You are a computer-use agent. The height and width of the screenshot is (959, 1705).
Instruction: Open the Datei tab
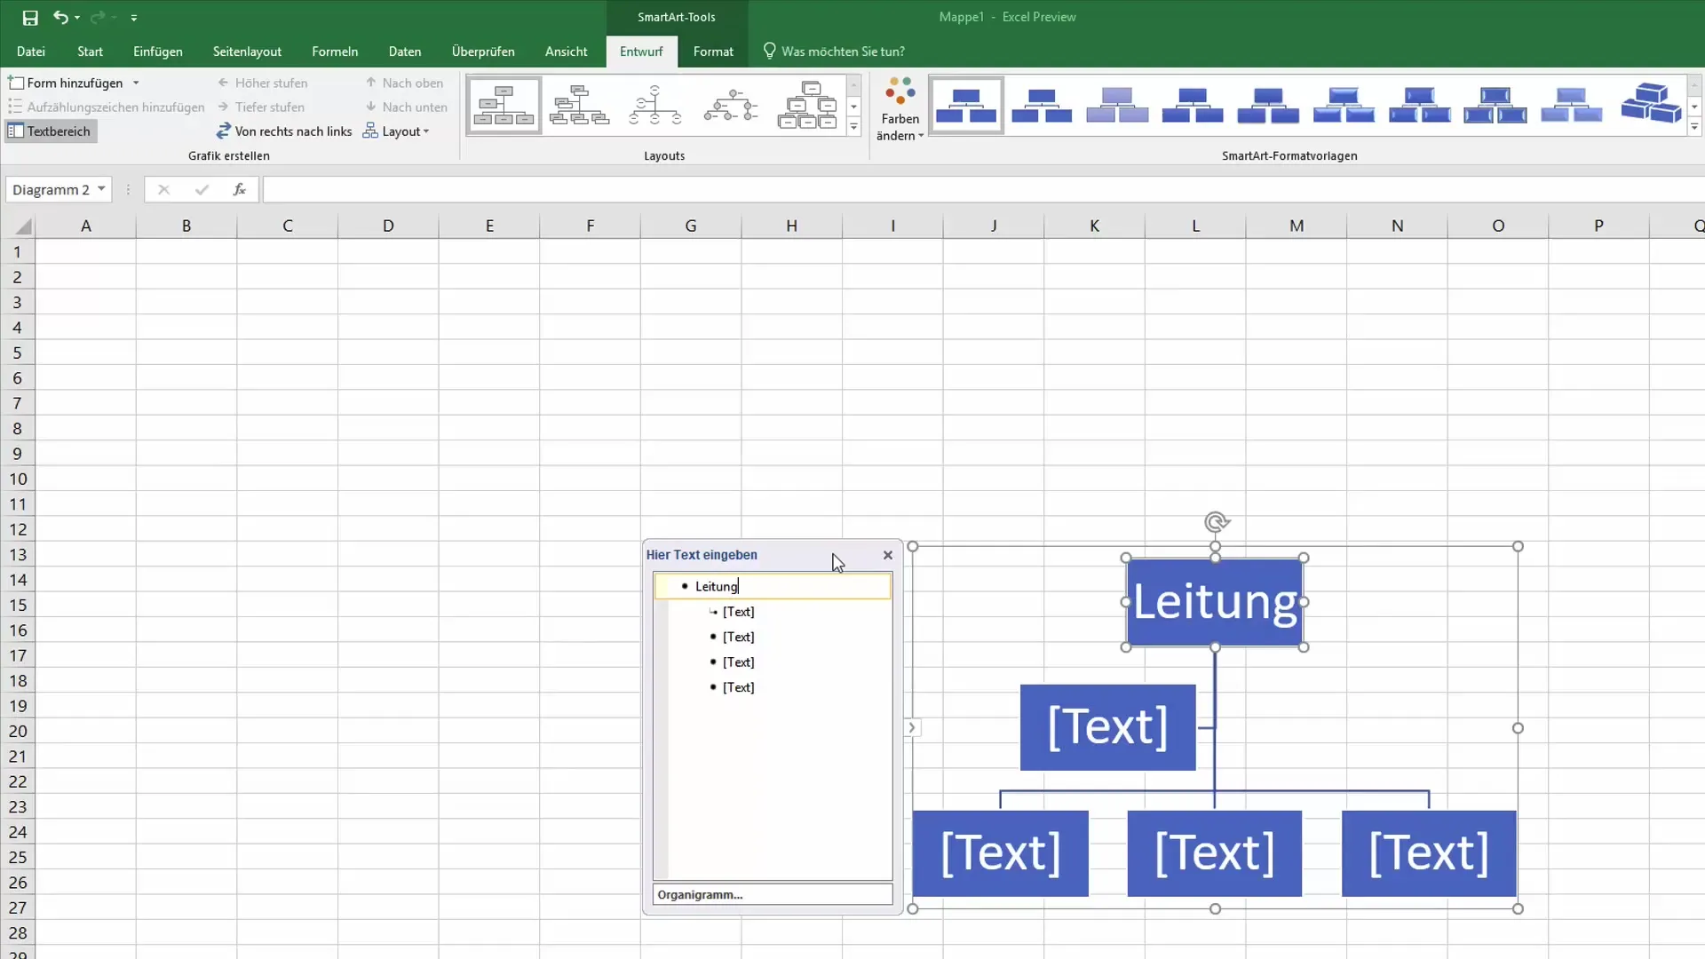(x=30, y=52)
